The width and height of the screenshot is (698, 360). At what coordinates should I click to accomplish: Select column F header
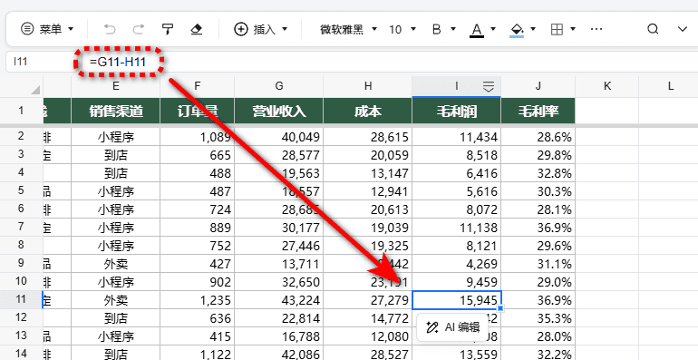coord(198,86)
